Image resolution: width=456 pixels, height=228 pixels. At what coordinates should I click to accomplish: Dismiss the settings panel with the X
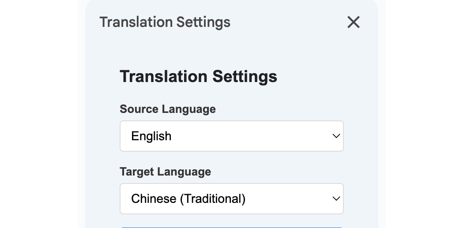[353, 22]
